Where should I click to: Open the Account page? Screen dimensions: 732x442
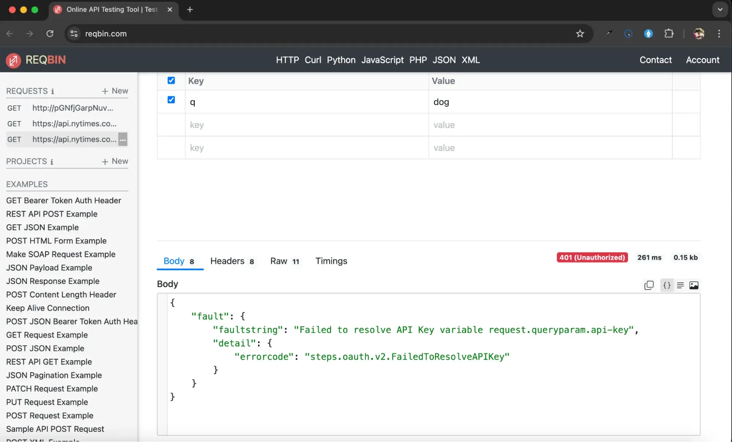coord(702,60)
